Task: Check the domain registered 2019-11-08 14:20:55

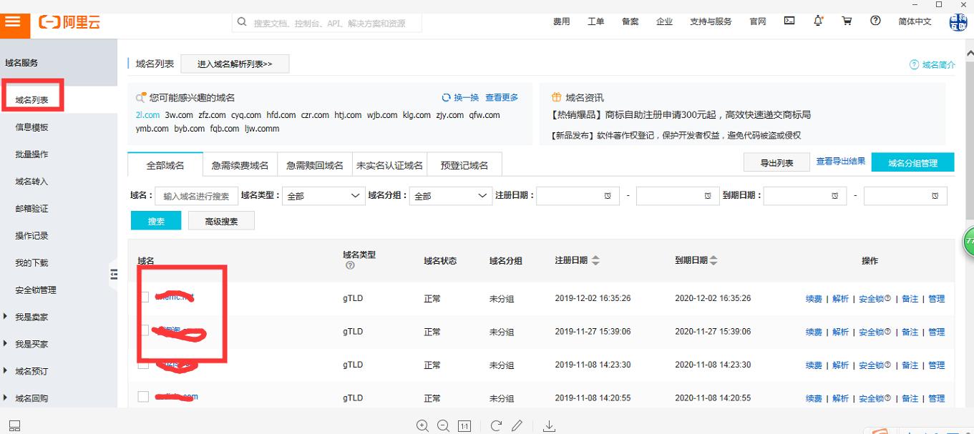Action: [143, 397]
